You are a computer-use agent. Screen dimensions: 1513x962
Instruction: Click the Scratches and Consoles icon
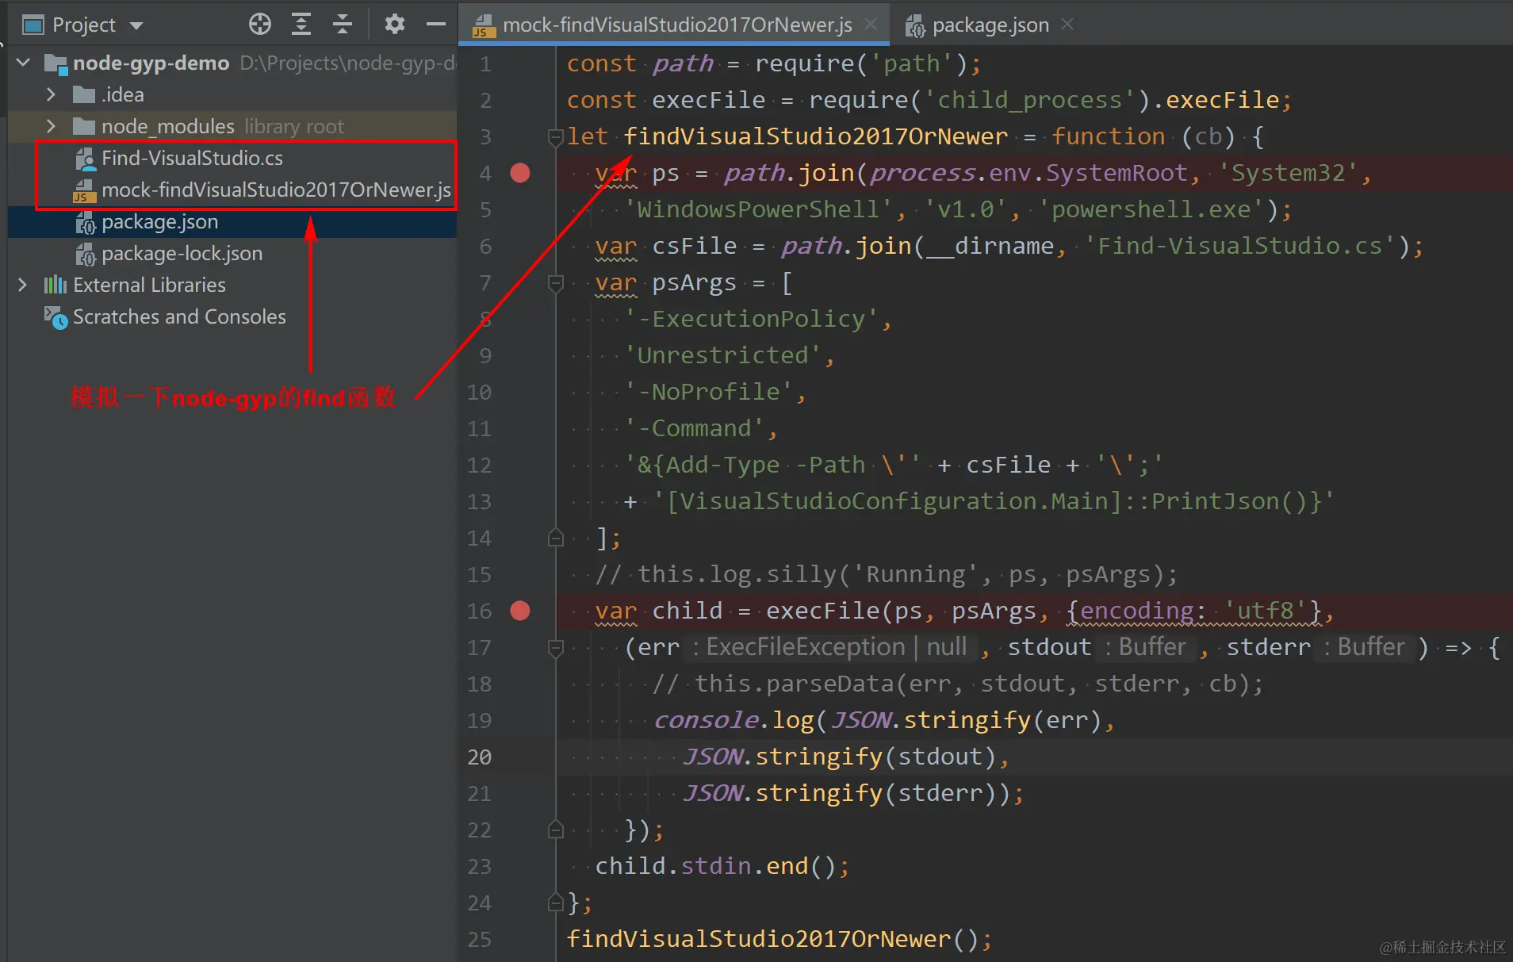coord(56,317)
